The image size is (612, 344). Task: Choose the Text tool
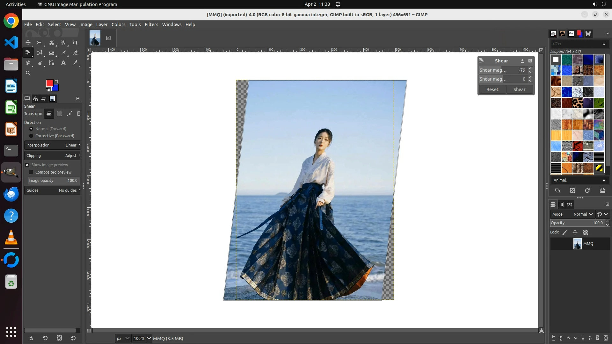point(63,63)
